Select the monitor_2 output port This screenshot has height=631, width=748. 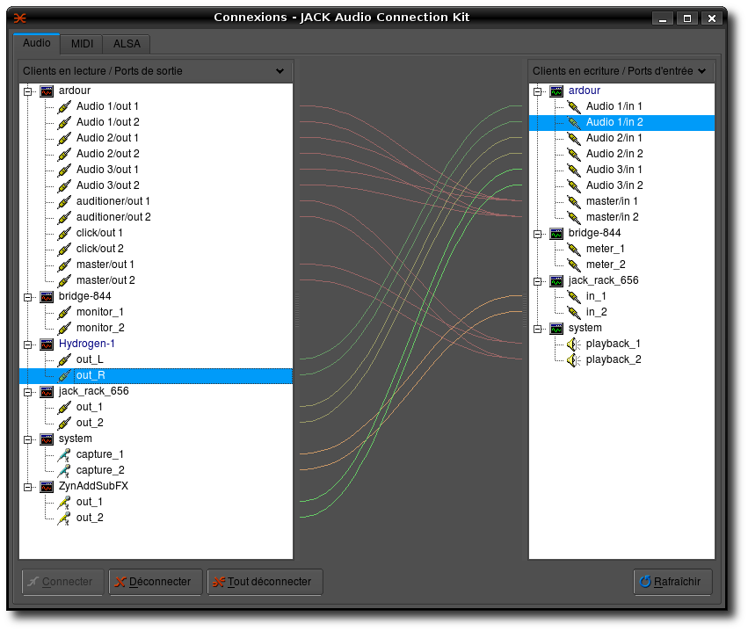click(100, 328)
